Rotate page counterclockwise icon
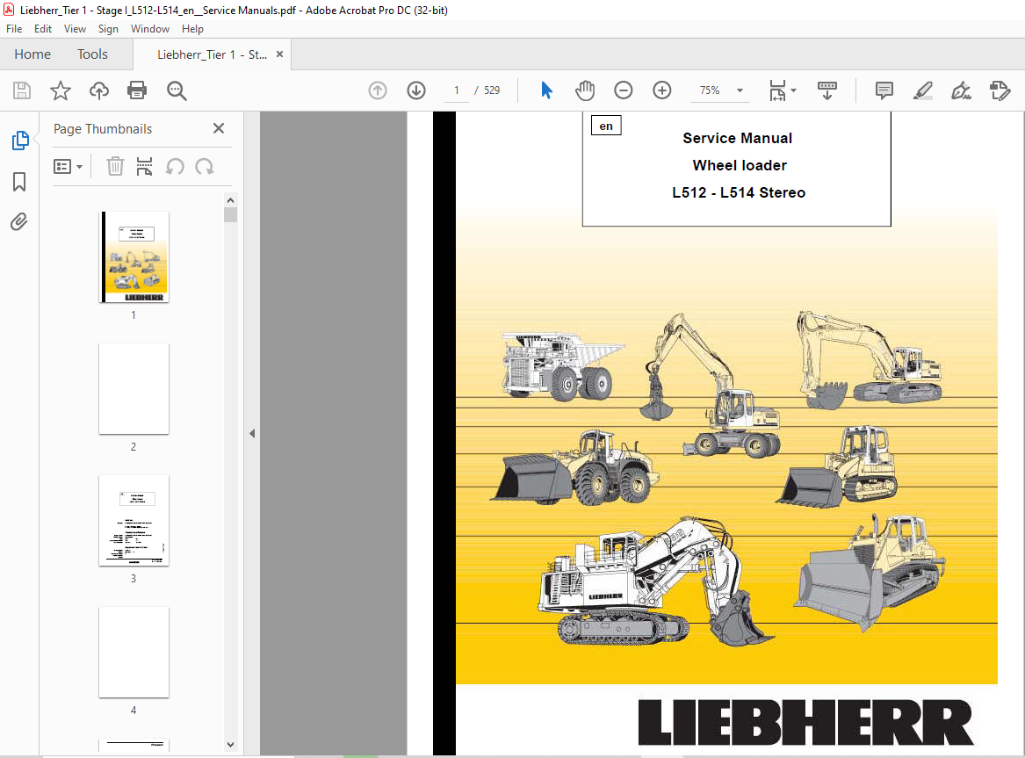Image resolution: width=1025 pixels, height=758 pixels. (x=175, y=167)
